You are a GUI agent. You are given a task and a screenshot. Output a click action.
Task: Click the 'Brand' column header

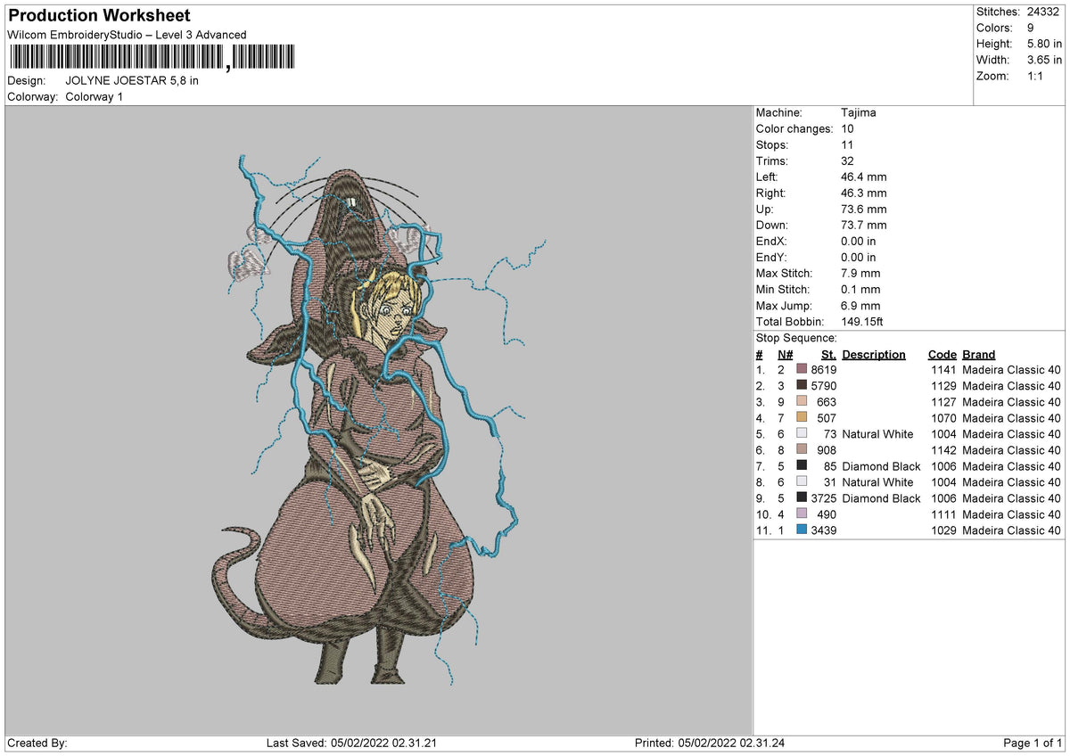tap(979, 354)
